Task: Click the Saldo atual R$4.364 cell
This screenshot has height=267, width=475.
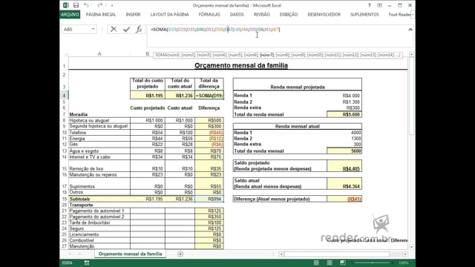Action: coord(344,183)
